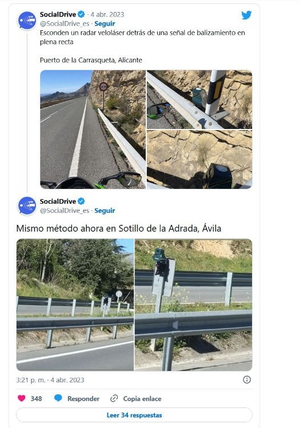Follow SocialDrive via lower Seguir link
The height and width of the screenshot is (428, 300).
(x=105, y=211)
